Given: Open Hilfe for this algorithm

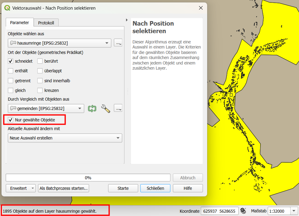Looking at the screenshot, I should coord(188,188).
